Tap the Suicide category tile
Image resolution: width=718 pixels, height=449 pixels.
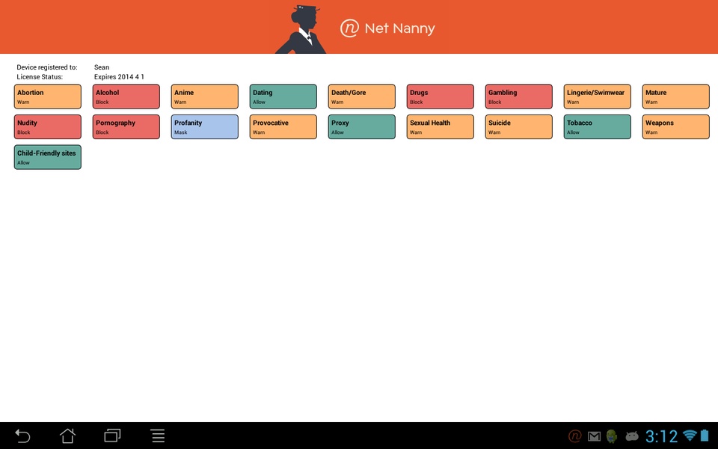pyautogui.click(x=519, y=126)
